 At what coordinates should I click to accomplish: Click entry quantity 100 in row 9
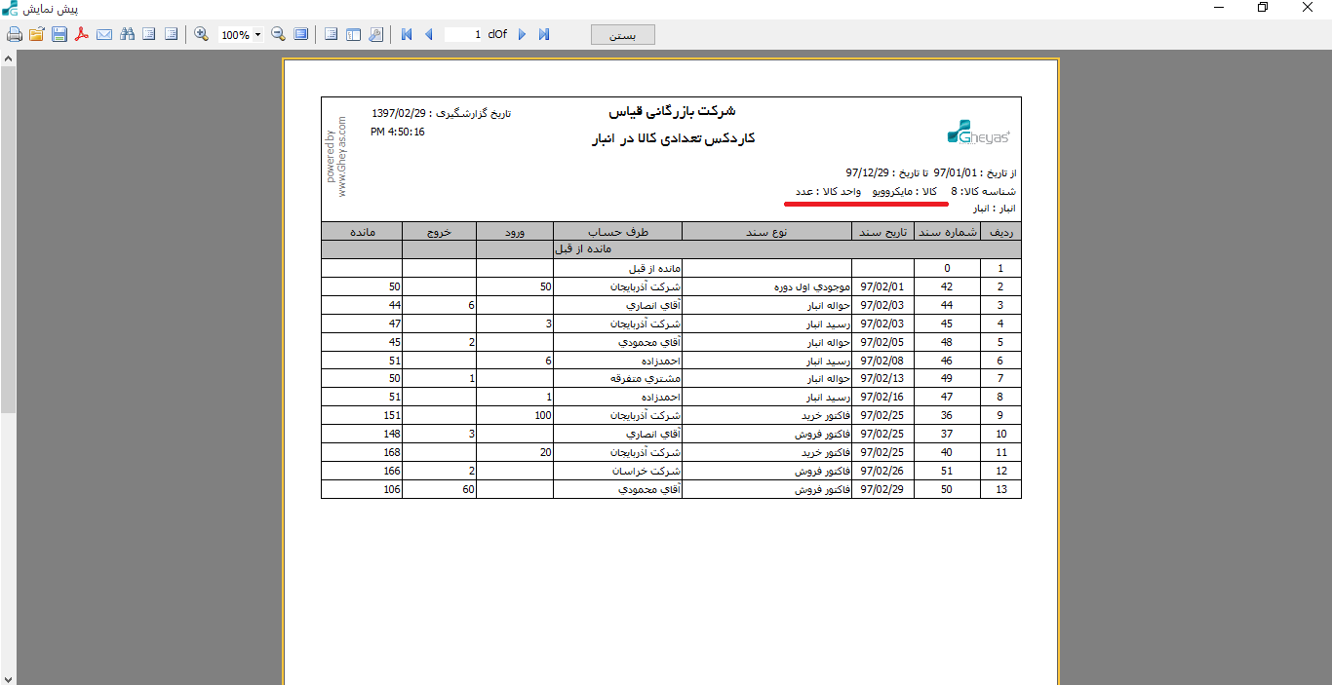click(542, 416)
